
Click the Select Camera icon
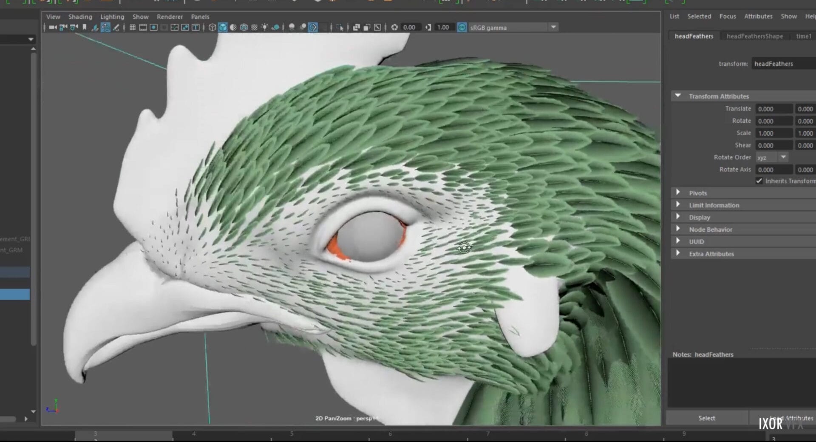pos(53,28)
